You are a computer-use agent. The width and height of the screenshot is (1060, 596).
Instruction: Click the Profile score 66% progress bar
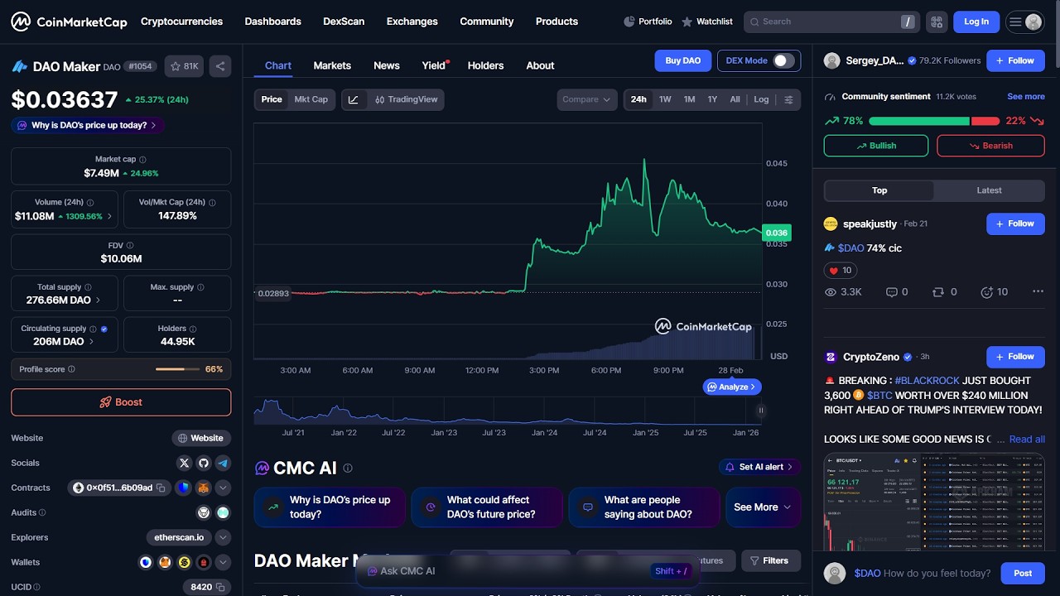[177, 369]
